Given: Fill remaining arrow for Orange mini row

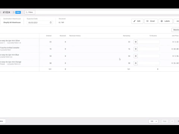Looking at the screenshot, I should click(135, 63).
